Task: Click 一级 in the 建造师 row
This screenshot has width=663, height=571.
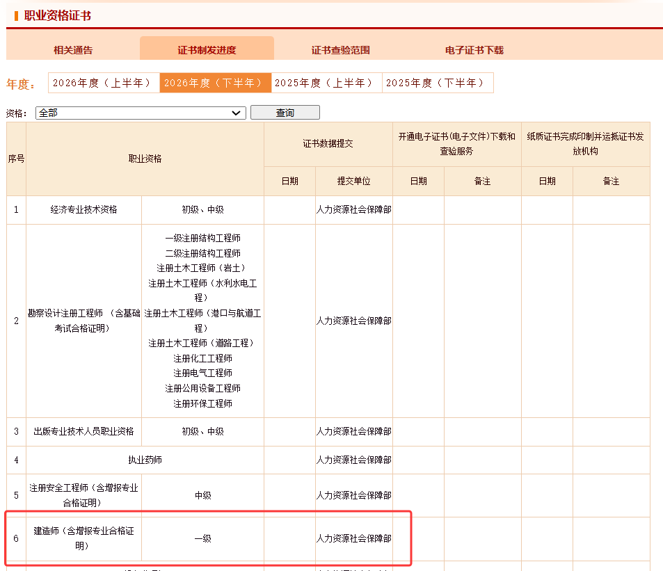Action: click(202, 538)
